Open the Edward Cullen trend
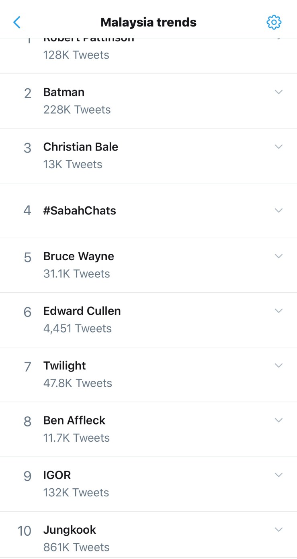297x559 pixels. point(82,311)
